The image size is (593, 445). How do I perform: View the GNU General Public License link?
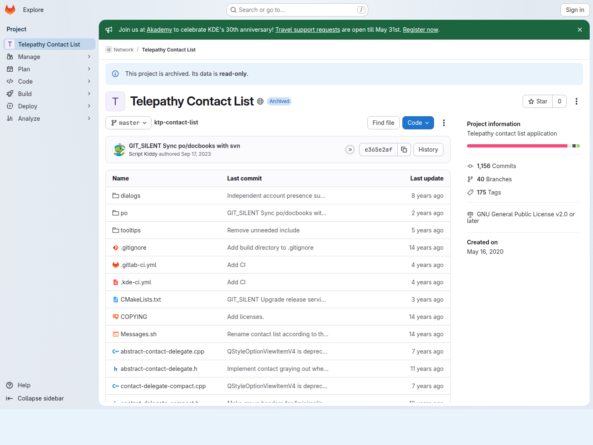coord(521,217)
